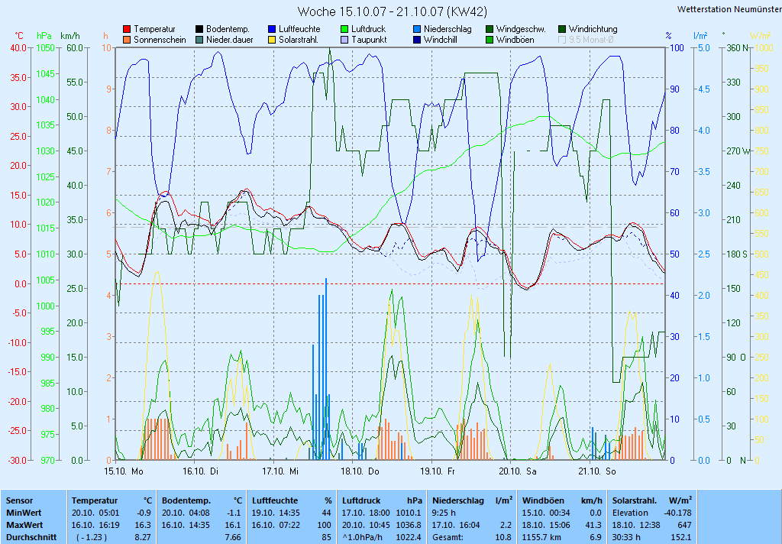Click the blue Luftfeuchte legend square
This screenshot has width=782, height=544.
272,29
